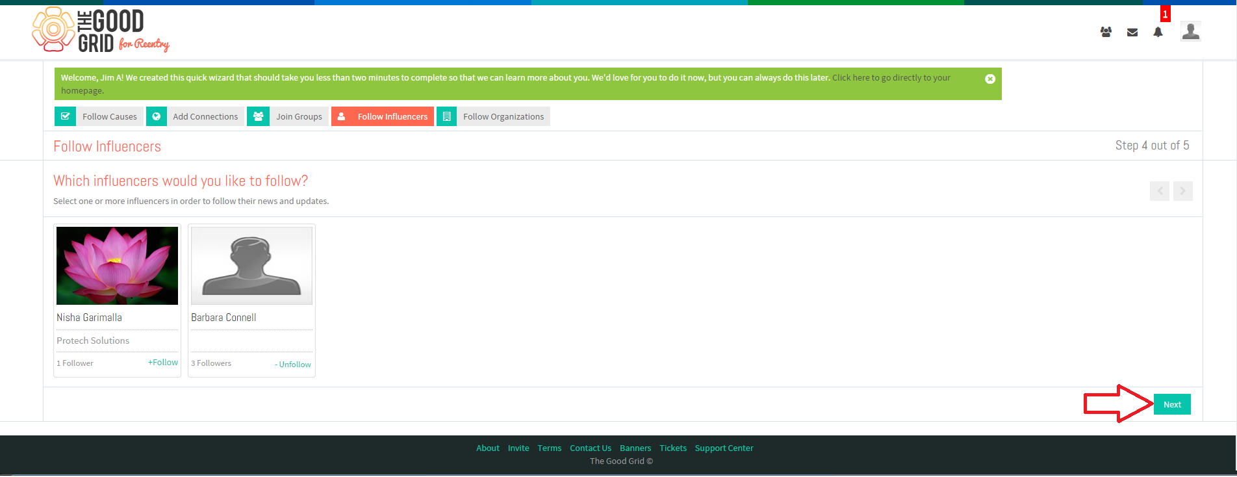Click the 1 Follower count
This screenshot has width=1237, height=477.
point(75,363)
